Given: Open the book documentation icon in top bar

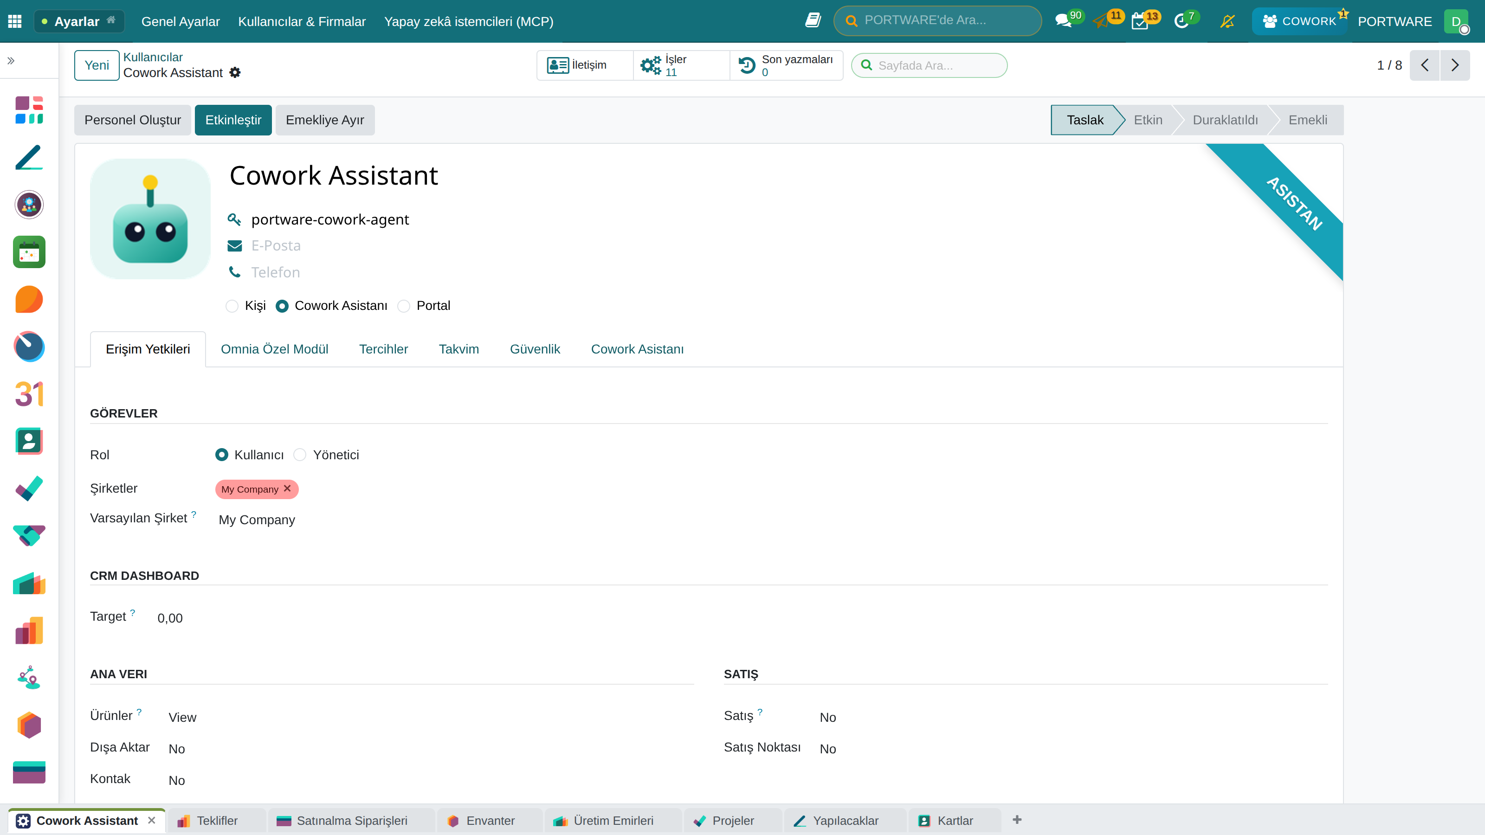Looking at the screenshot, I should (x=813, y=21).
